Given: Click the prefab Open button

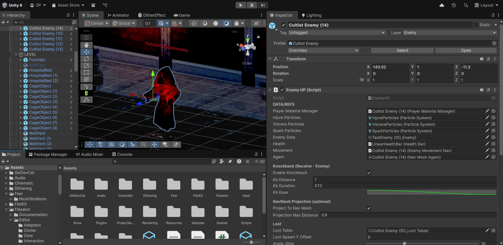Looking at the screenshot, I should [466, 50].
